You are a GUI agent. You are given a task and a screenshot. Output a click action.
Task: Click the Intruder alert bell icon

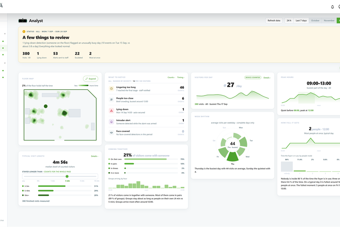click(111, 122)
